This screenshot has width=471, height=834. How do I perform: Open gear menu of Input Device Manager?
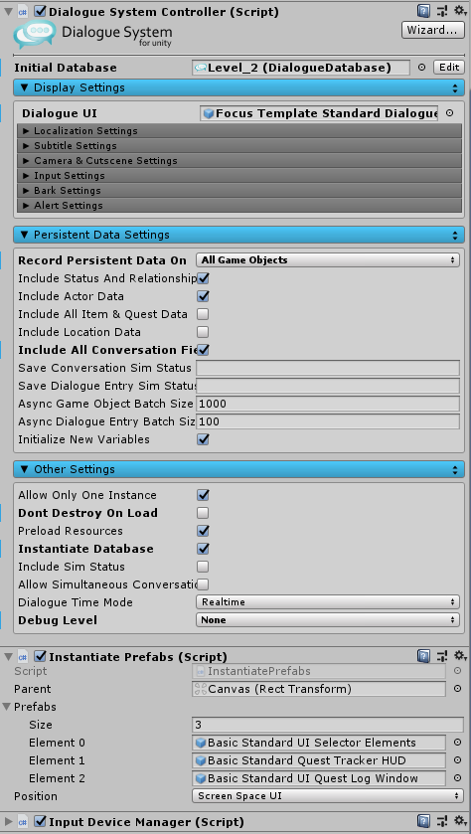(460, 821)
